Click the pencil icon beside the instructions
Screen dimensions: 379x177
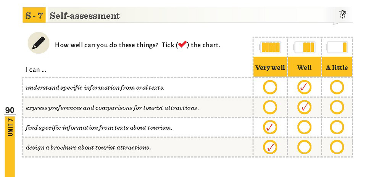(39, 43)
